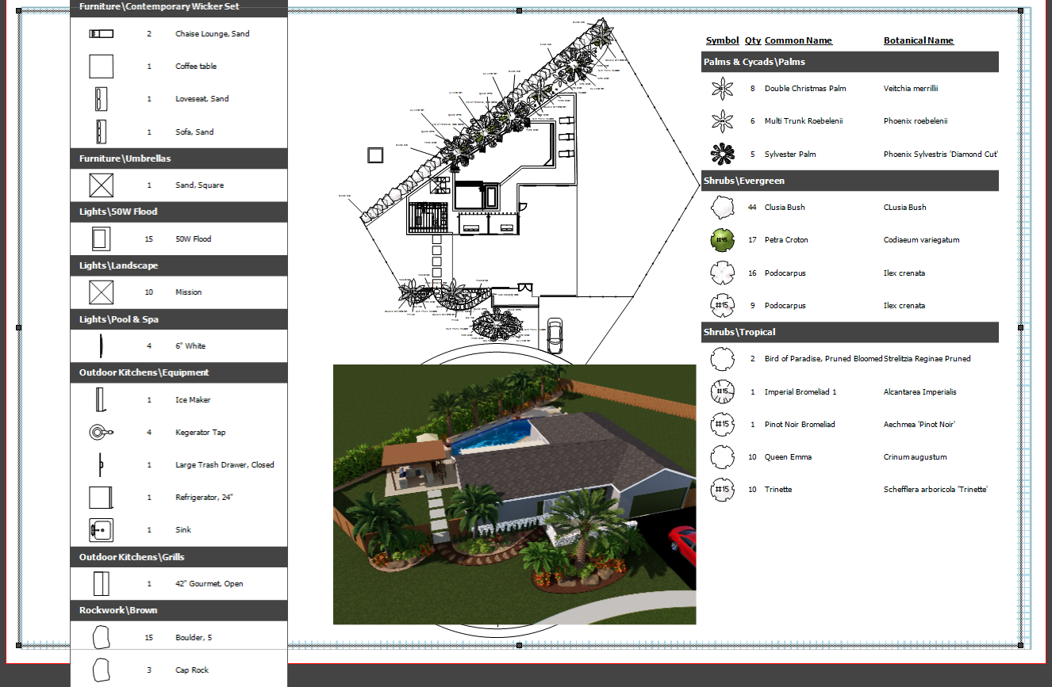Click the Sand Square umbrella symbol

tap(101, 185)
